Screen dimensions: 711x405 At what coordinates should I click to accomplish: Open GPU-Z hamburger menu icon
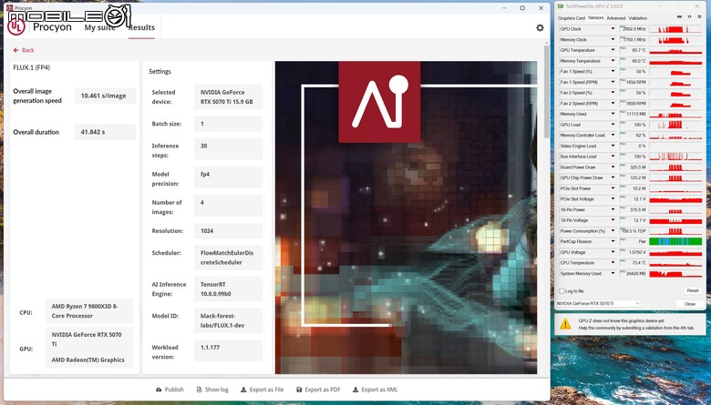[x=699, y=16]
